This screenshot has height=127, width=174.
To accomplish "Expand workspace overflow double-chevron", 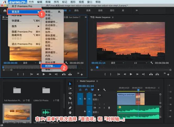I will coord(137,10).
